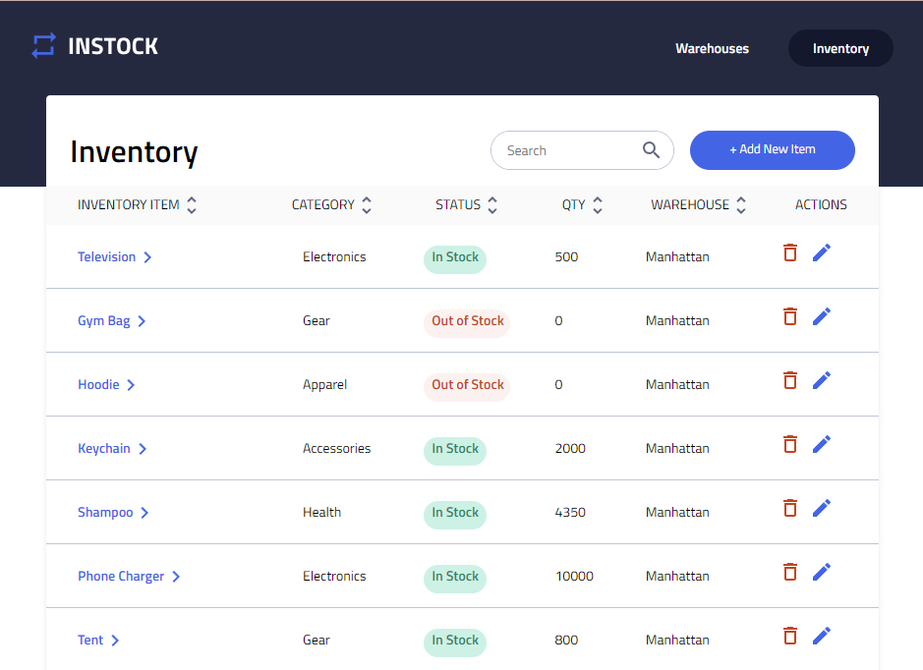923x670 pixels.
Task: Sort by Qty column arrows
Action: pyautogui.click(x=598, y=205)
